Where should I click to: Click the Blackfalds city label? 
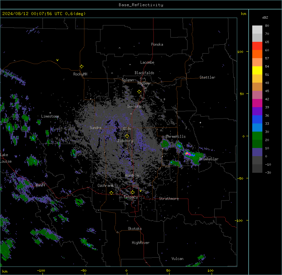click(x=144, y=73)
